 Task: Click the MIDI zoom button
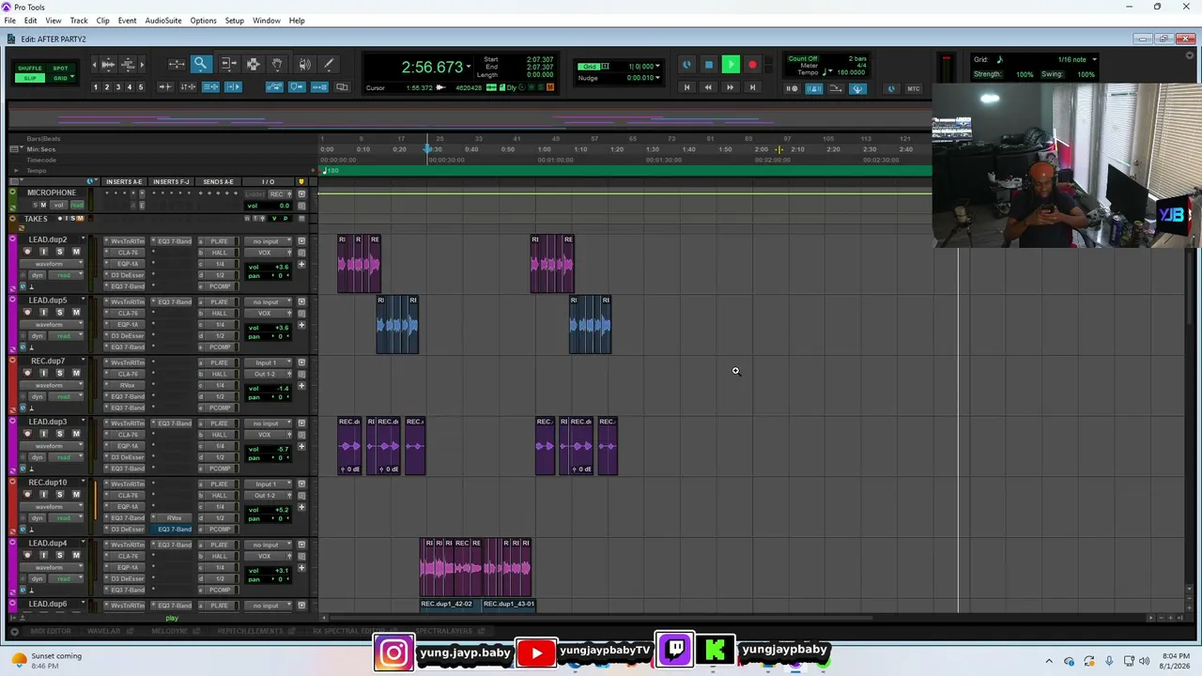(129, 64)
